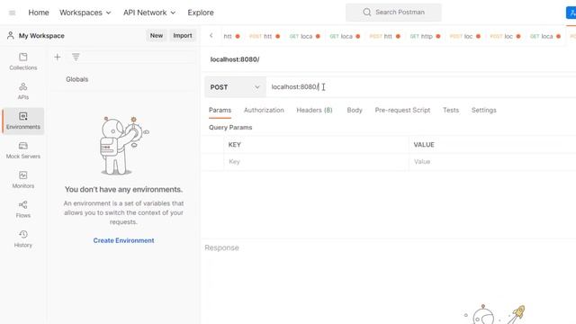This screenshot has width=576, height=324.
Task: Open the Collections sidebar panel
Action: [23, 62]
